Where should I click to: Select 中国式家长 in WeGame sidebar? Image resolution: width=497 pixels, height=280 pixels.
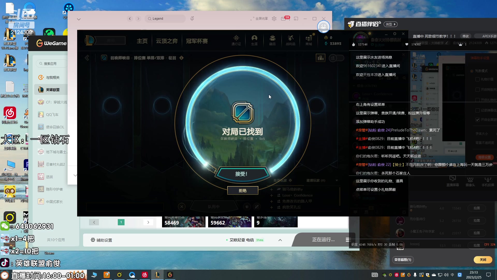[x=51, y=202]
